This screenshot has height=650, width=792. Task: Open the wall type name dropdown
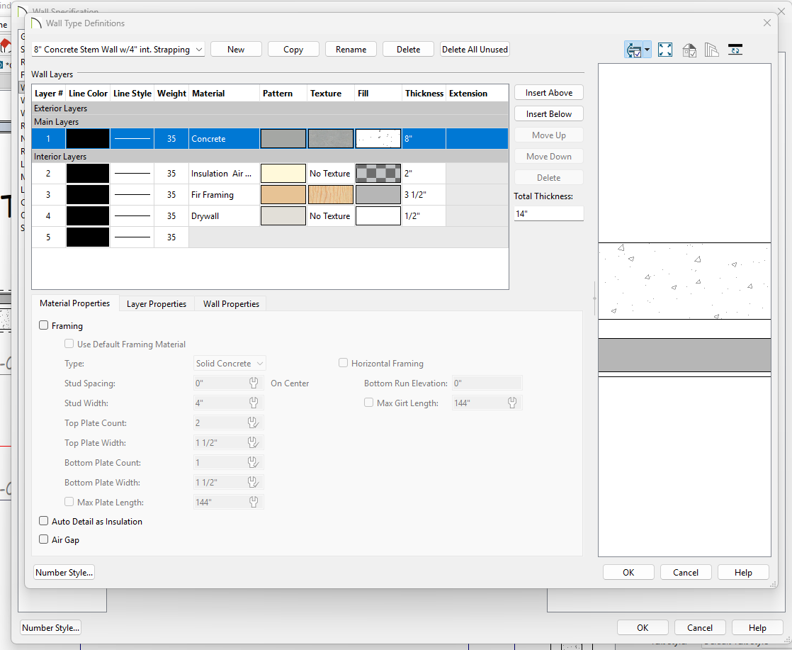(198, 50)
